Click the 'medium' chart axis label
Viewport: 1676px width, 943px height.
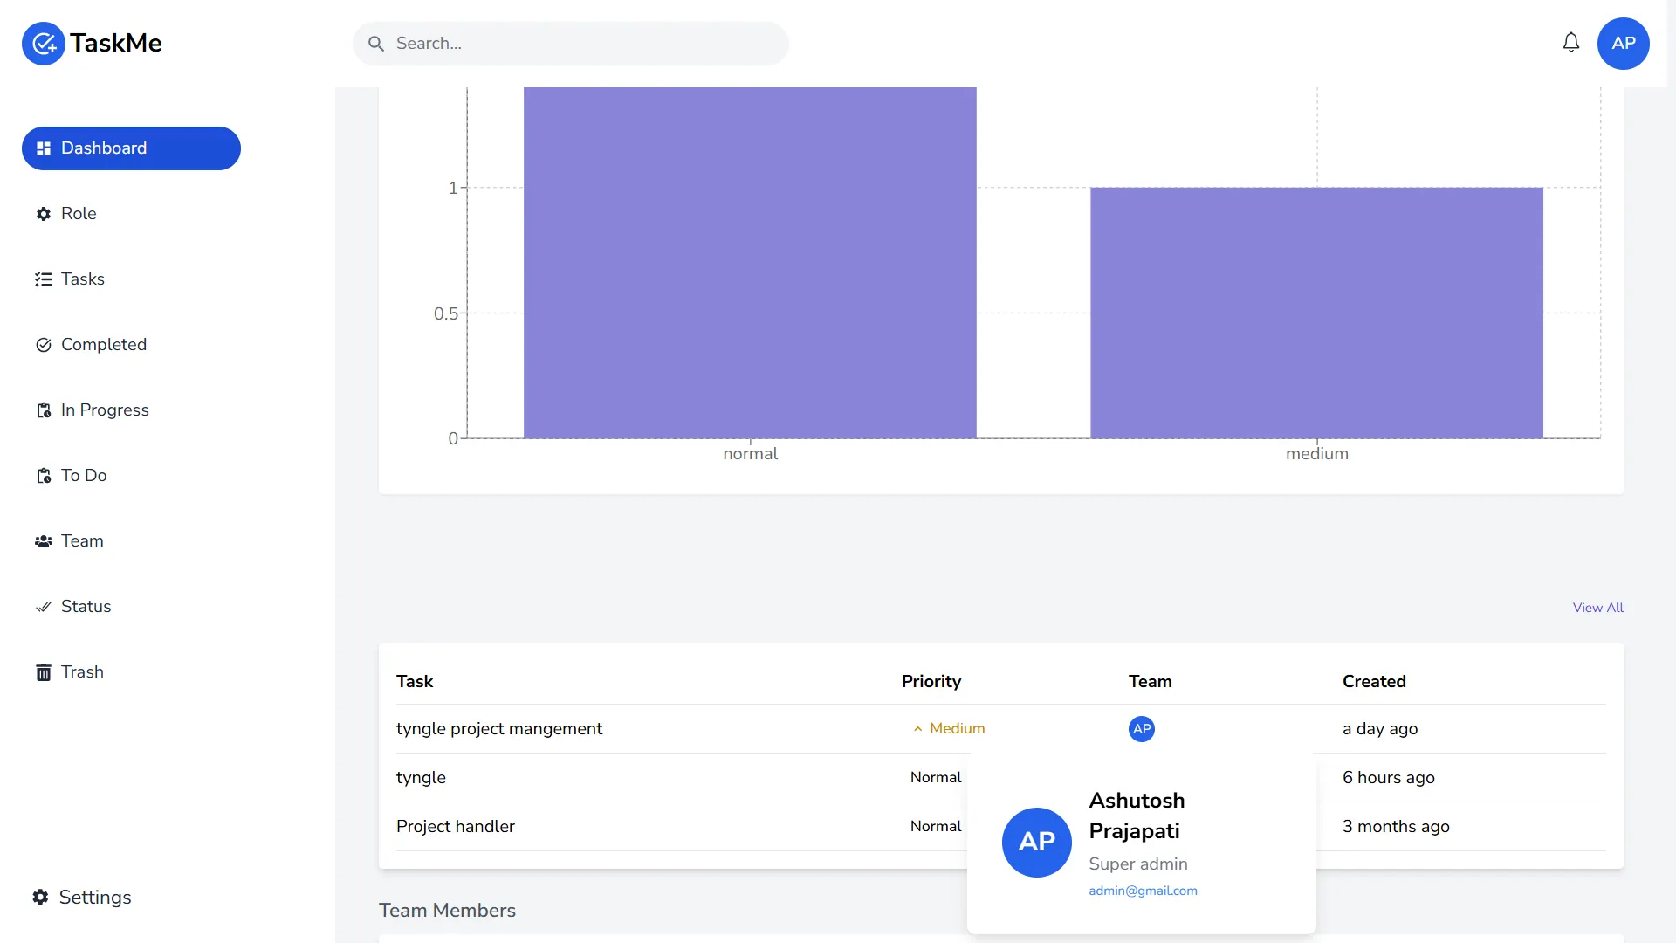click(1316, 454)
